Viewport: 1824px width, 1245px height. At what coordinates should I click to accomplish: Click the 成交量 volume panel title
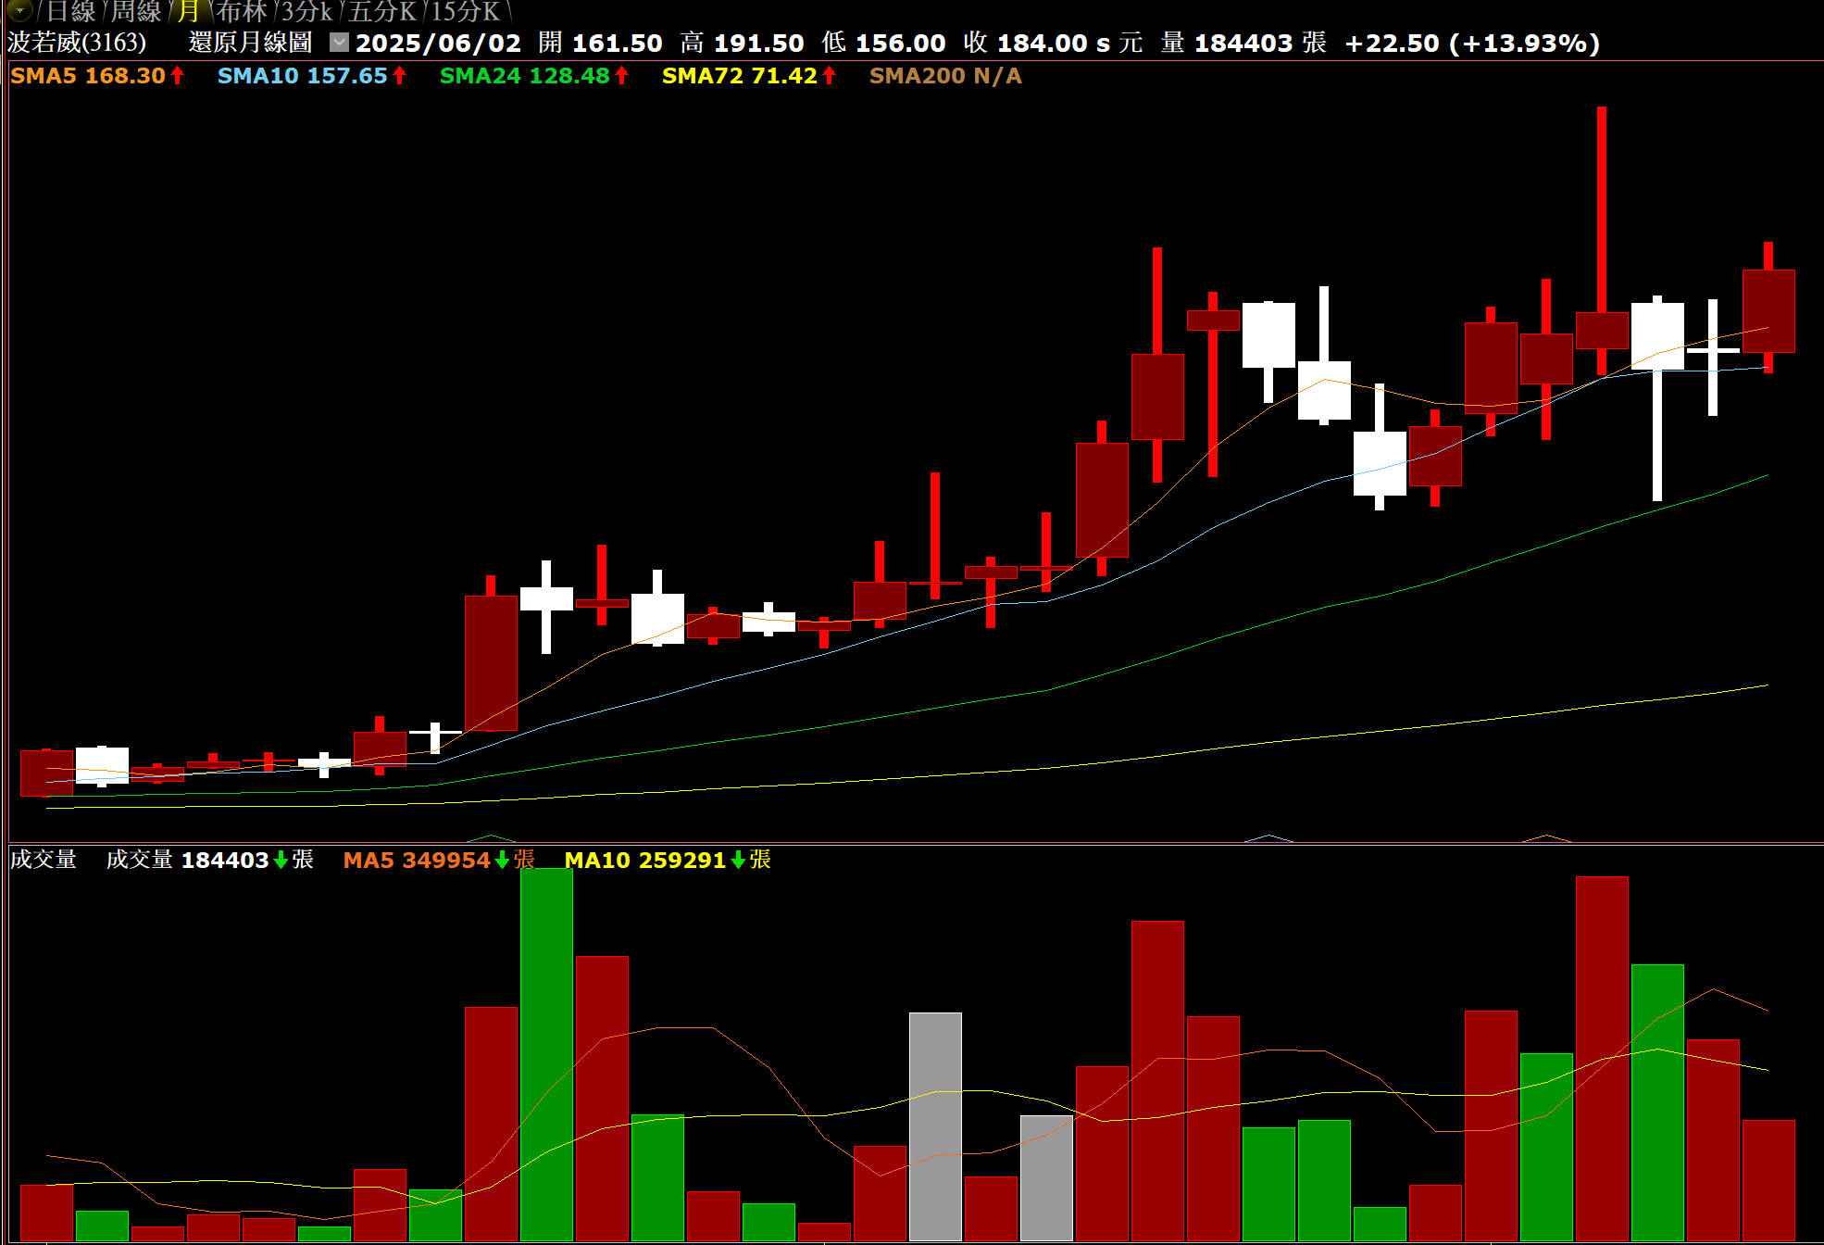(43, 860)
